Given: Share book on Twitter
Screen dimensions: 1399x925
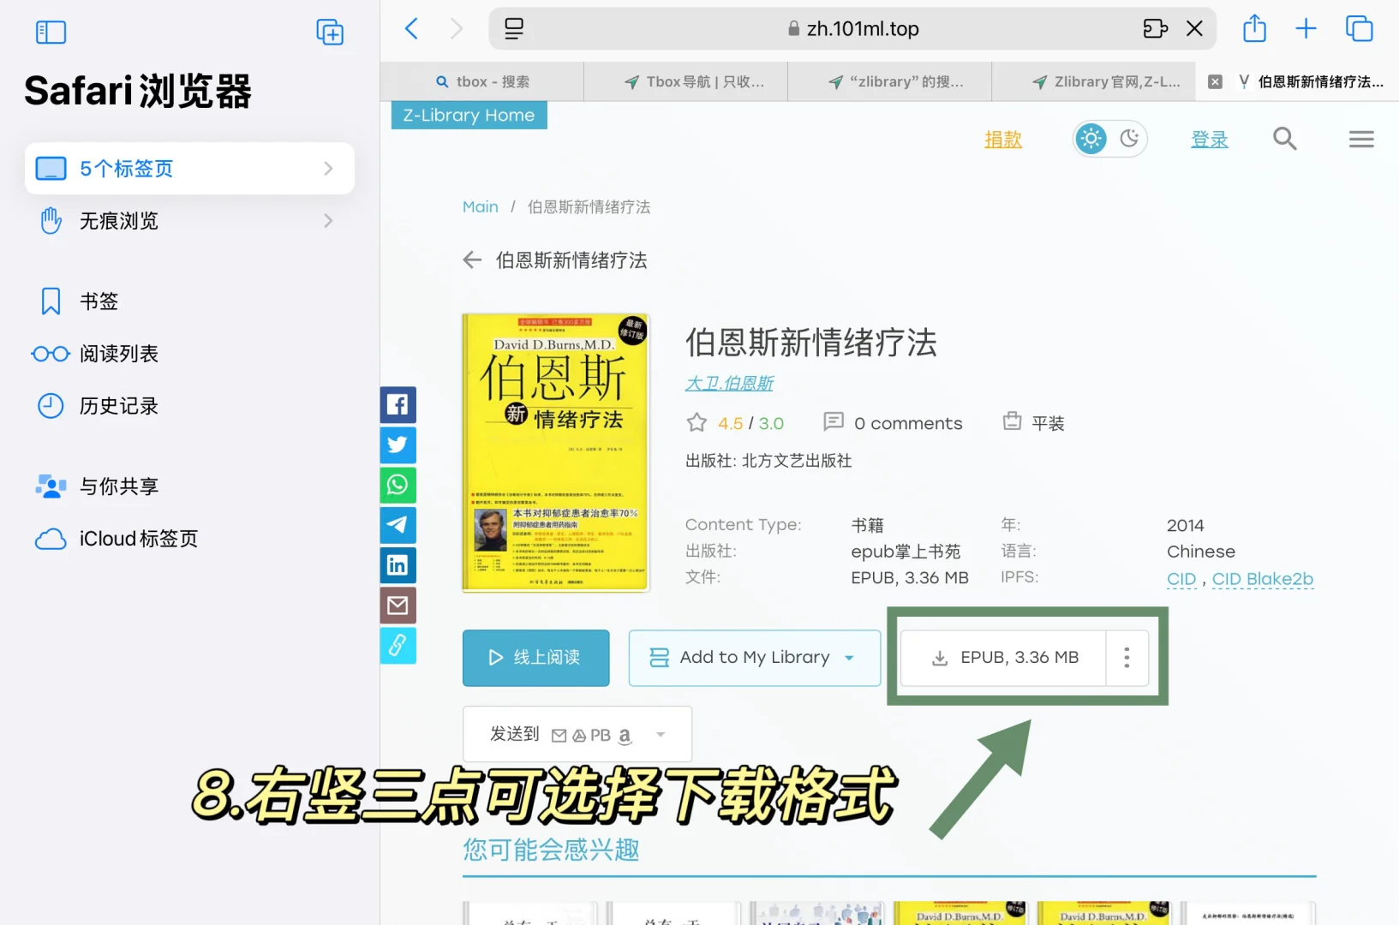Looking at the screenshot, I should coord(398,445).
